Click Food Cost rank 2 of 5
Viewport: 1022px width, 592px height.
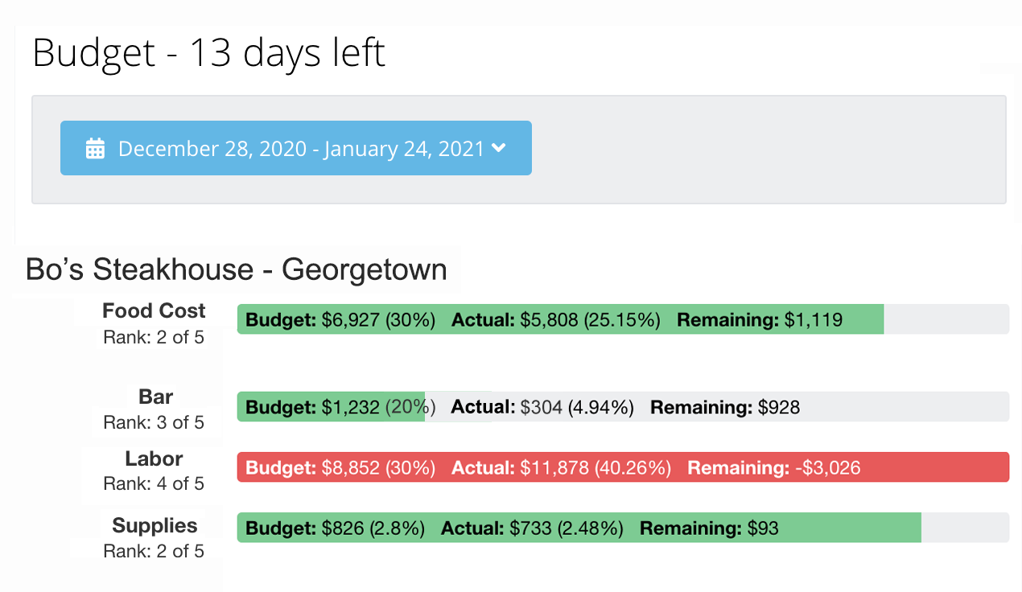pos(154,338)
